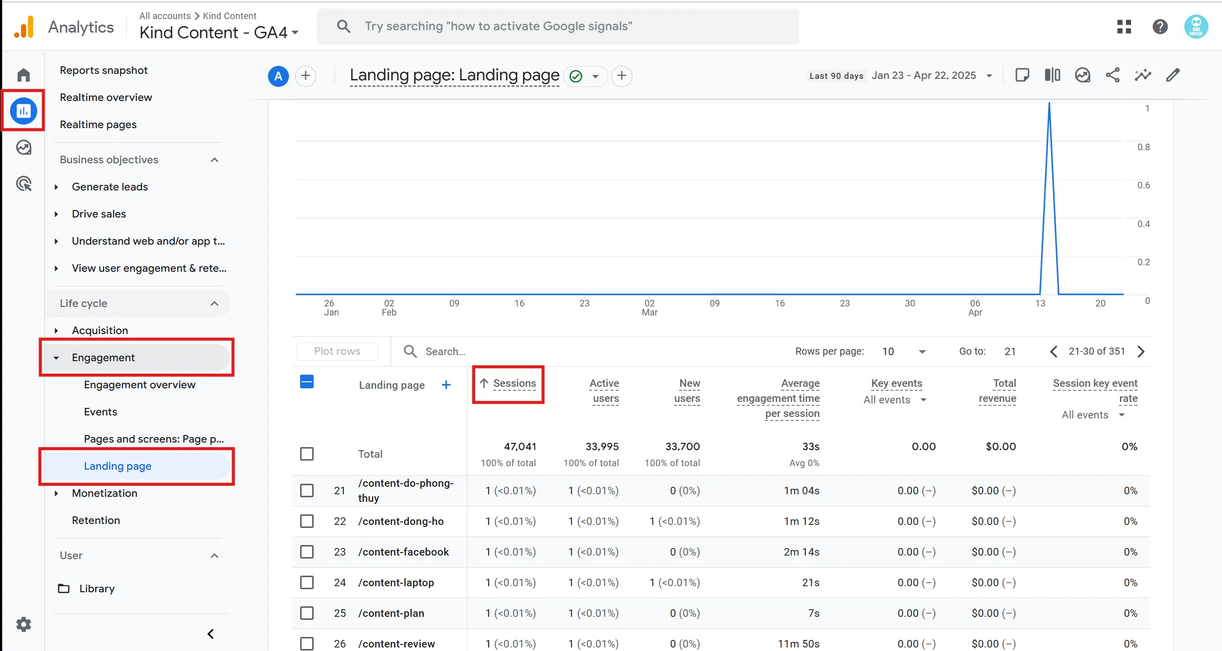Open Engagement overview report

(x=139, y=385)
